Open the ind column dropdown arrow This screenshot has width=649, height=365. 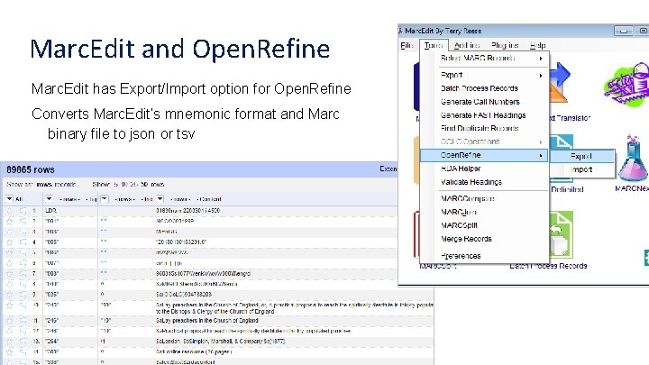pyautogui.click(x=105, y=199)
